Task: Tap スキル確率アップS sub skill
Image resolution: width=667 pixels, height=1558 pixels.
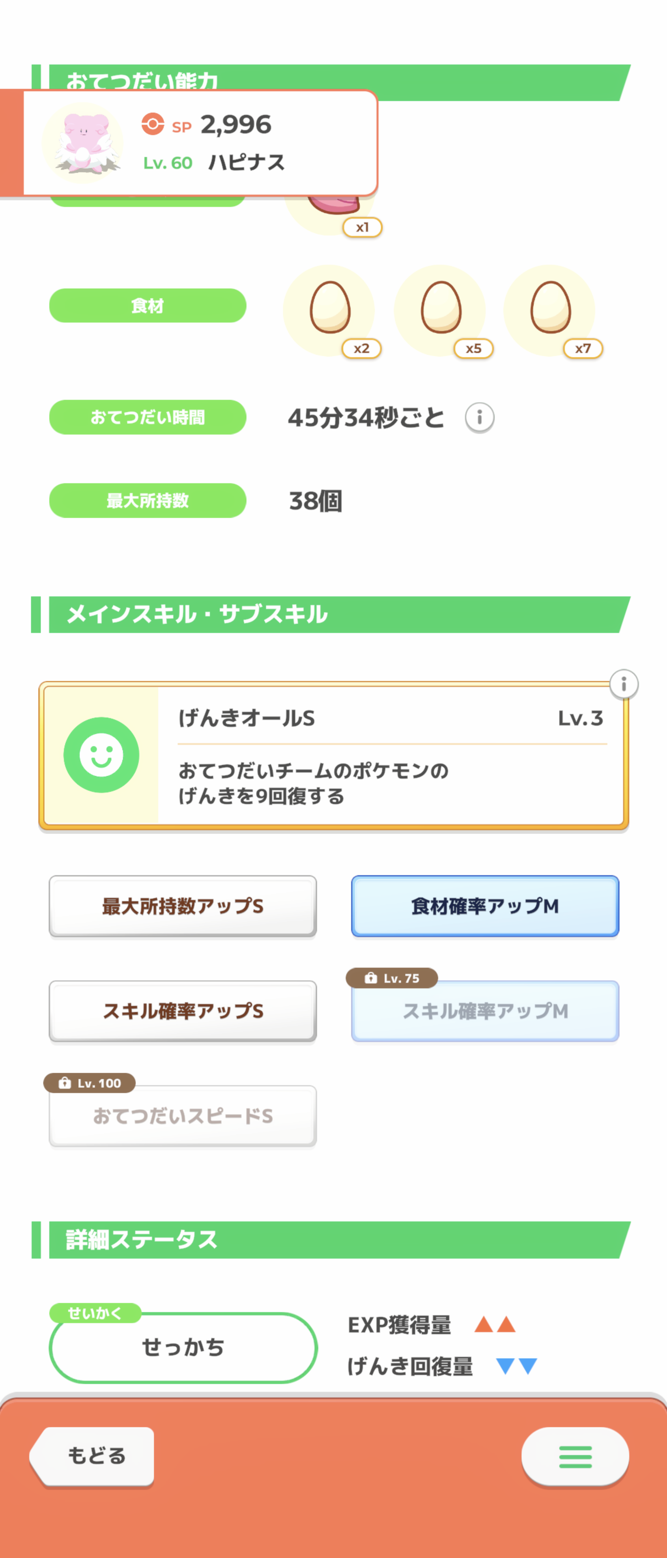Action: (183, 1011)
